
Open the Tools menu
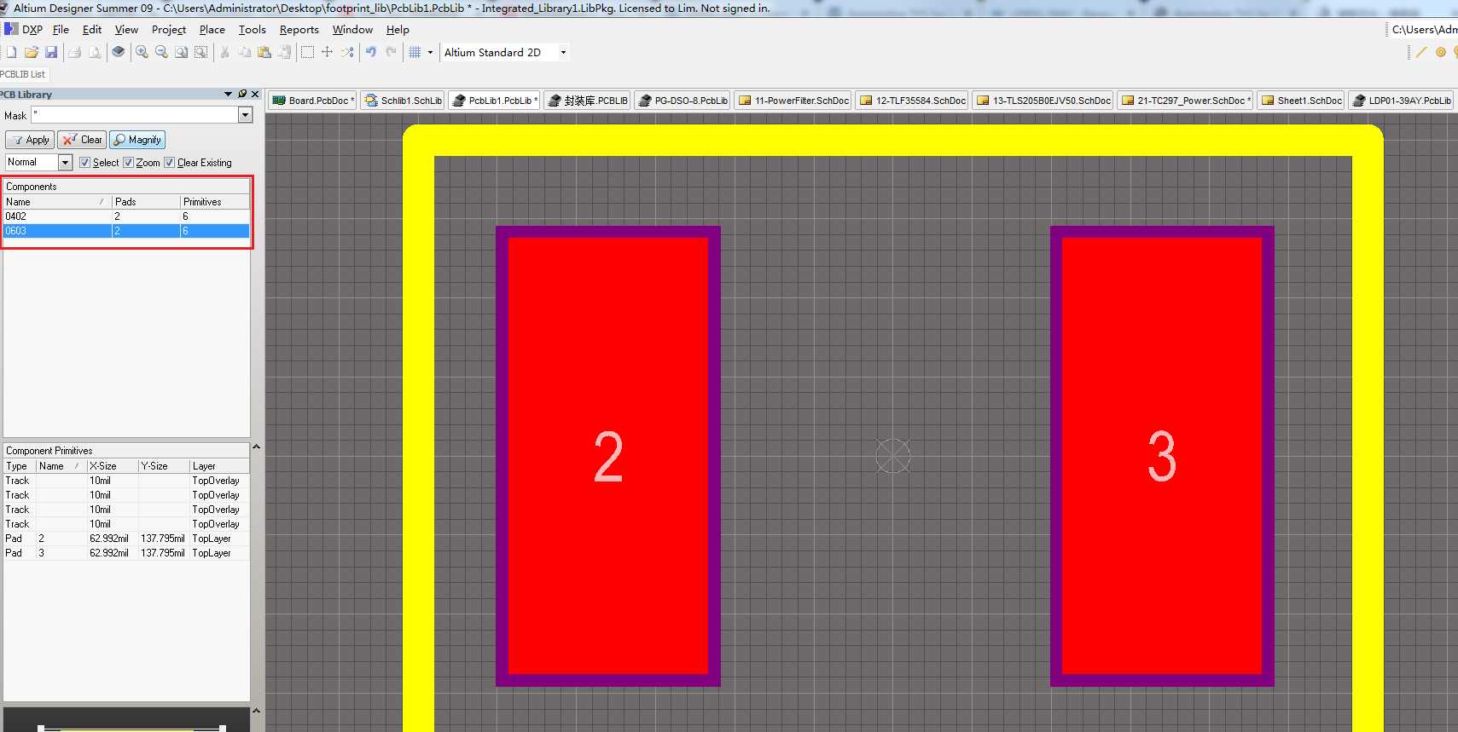click(x=253, y=29)
